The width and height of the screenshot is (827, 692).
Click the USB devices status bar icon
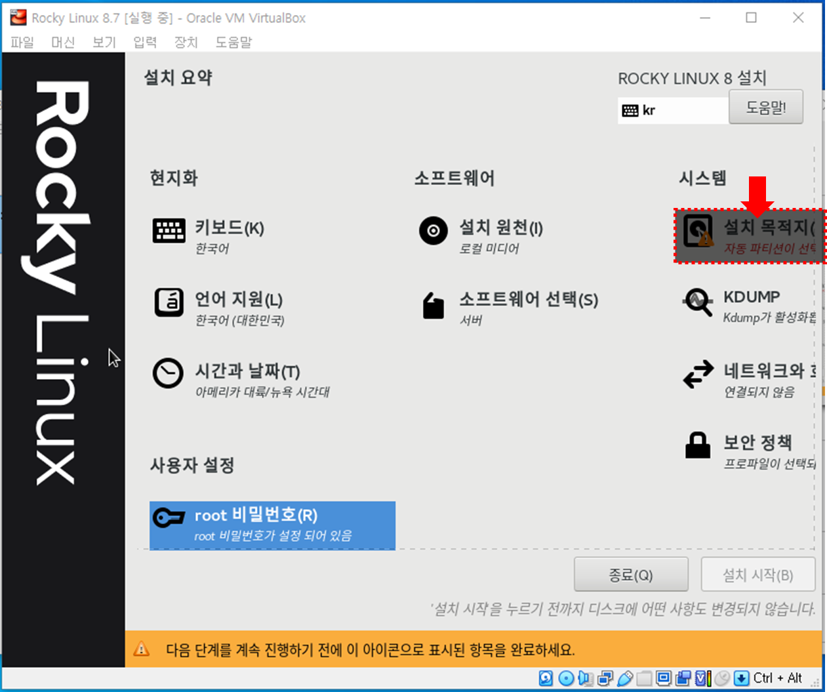(x=625, y=678)
